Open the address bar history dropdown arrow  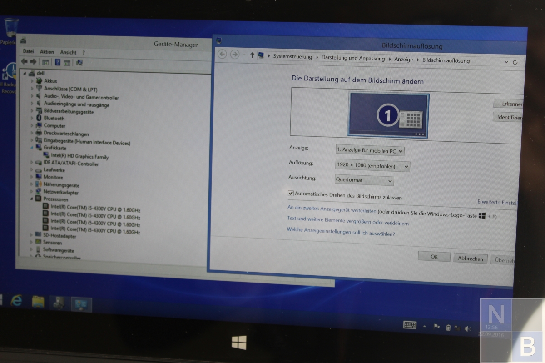506,62
